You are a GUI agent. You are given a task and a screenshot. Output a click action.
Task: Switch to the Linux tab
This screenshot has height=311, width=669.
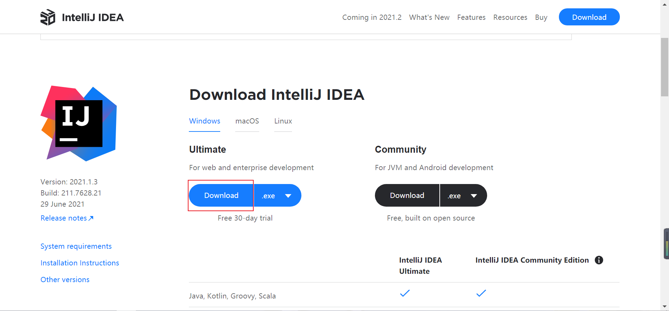(x=283, y=121)
